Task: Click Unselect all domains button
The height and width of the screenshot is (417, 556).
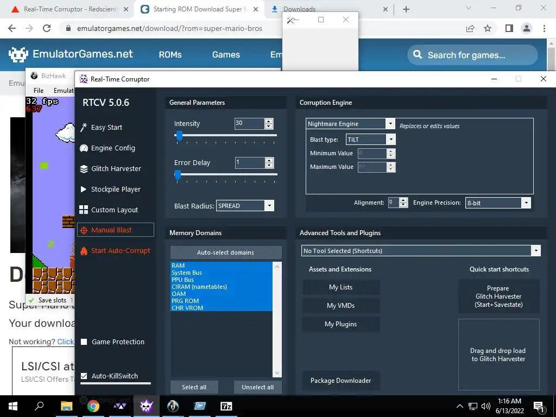Action: pyautogui.click(x=257, y=387)
